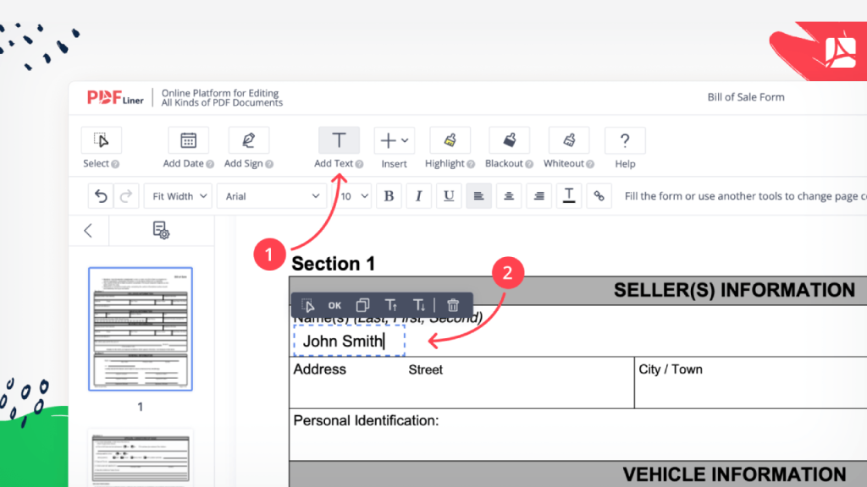Click the City / Town field
Screen dimensions: 867x487
click(751, 383)
